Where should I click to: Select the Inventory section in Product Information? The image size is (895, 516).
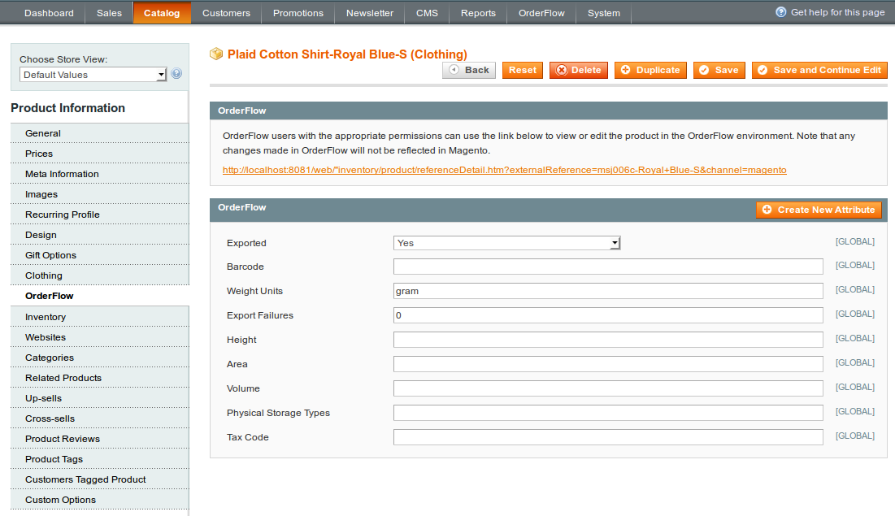46,316
